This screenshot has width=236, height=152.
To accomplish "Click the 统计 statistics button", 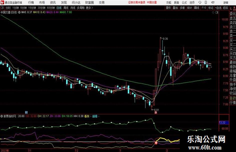I will point(189,8).
